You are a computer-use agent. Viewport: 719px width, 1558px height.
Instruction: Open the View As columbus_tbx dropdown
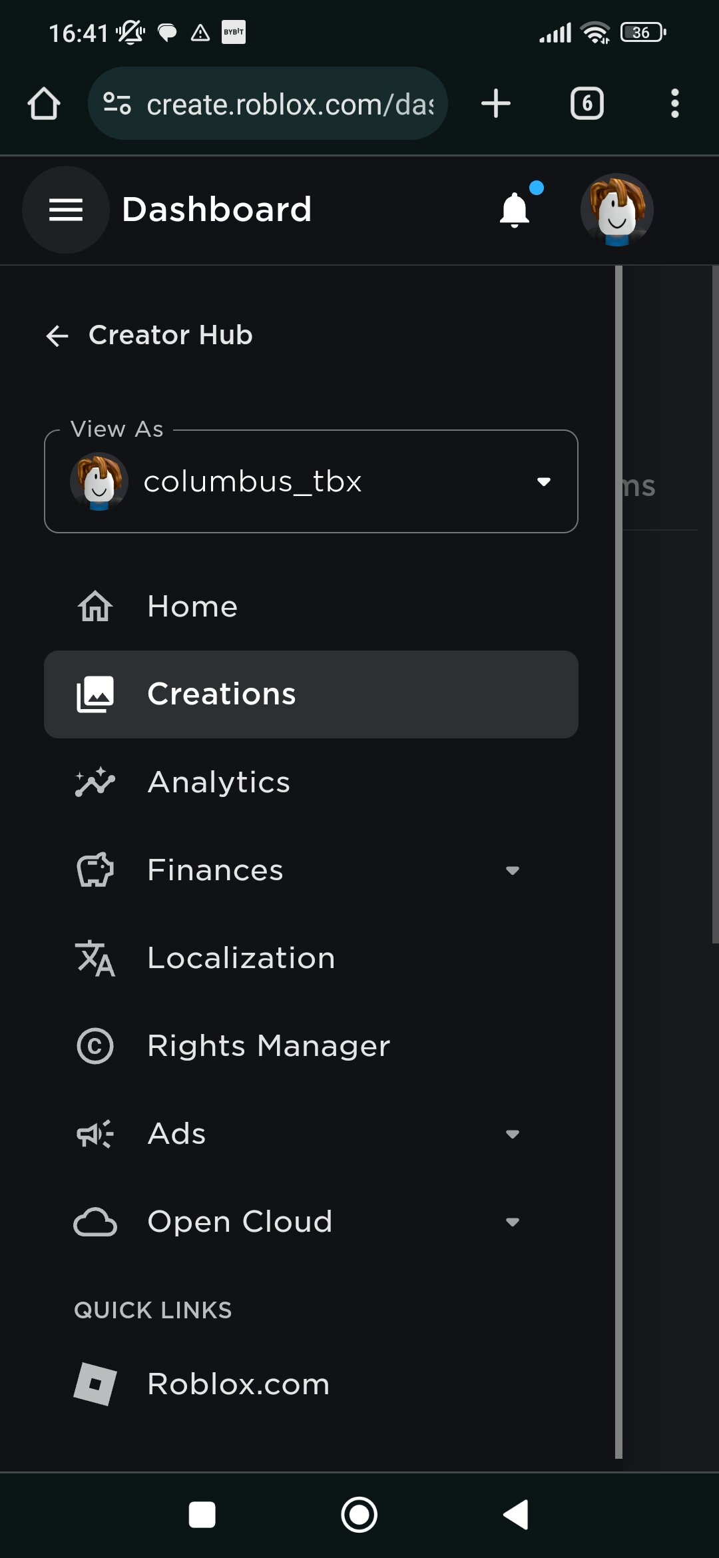click(311, 481)
